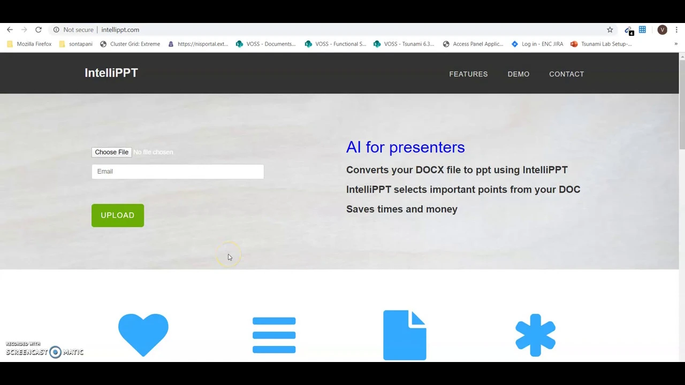685x385 pixels.
Task: Open Chrome three-dot menu
Action: pyautogui.click(x=676, y=30)
